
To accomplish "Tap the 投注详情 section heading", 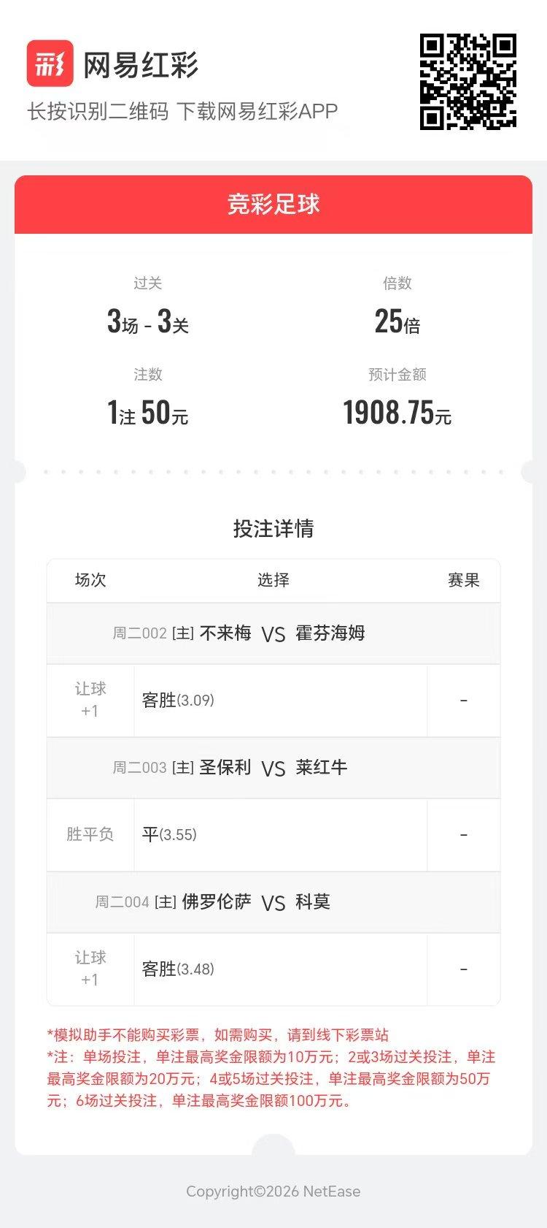I will click(x=273, y=528).
